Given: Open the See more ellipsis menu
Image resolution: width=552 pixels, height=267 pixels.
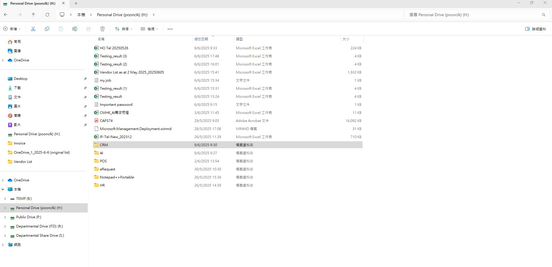Looking at the screenshot, I should pos(170,29).
